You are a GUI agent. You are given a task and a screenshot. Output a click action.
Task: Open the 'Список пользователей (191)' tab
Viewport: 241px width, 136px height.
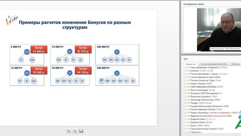(x=214, y=64)
